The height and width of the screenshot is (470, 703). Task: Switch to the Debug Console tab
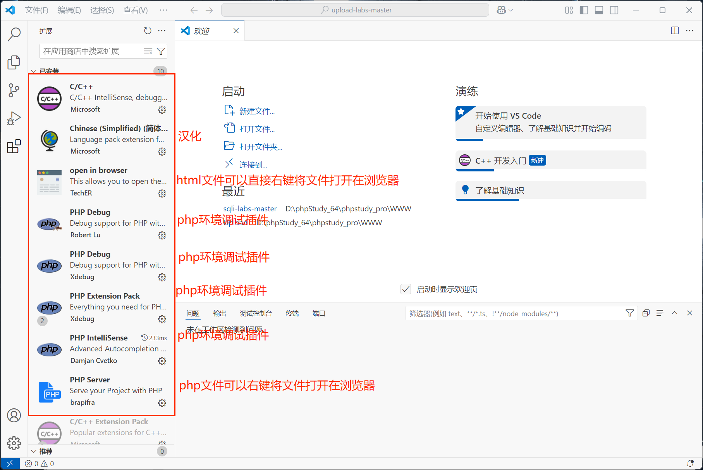point(256,313)
